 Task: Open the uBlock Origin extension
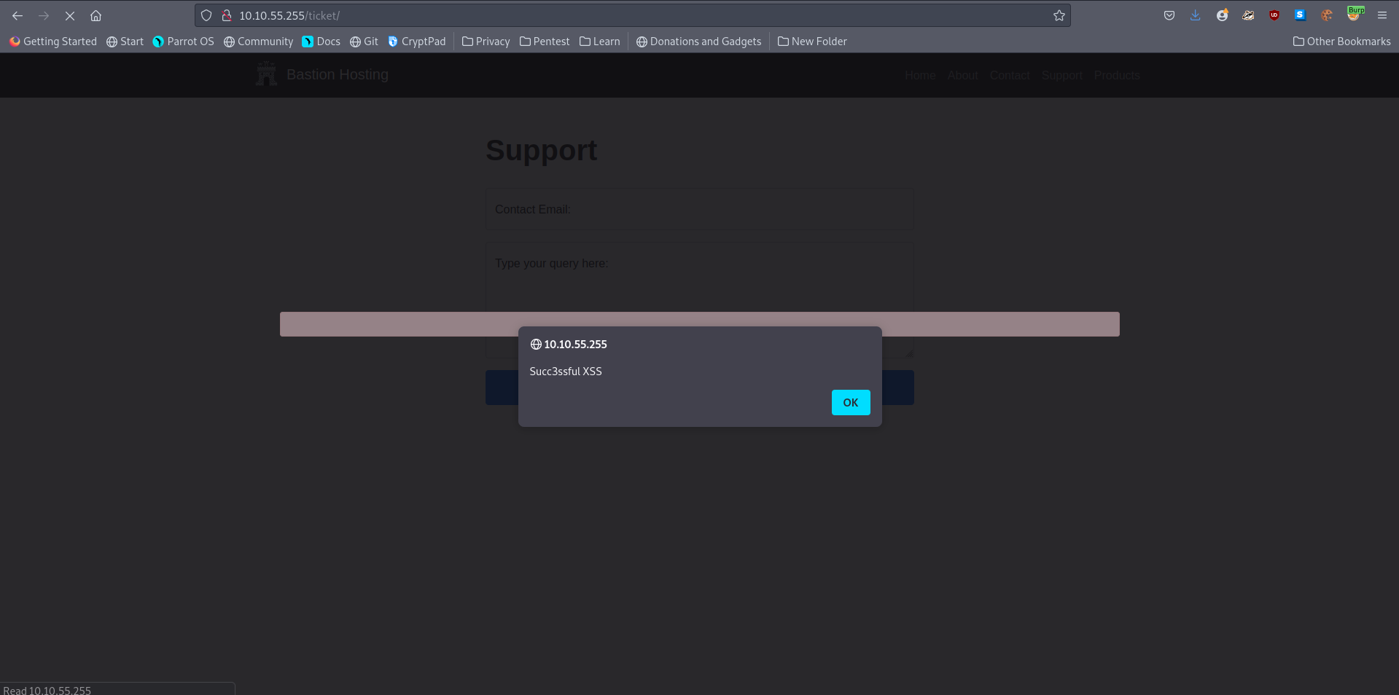[1274, 15]
